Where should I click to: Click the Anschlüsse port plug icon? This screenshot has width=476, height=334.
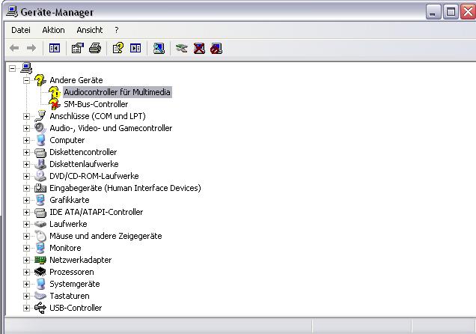(x=40, y=116)
